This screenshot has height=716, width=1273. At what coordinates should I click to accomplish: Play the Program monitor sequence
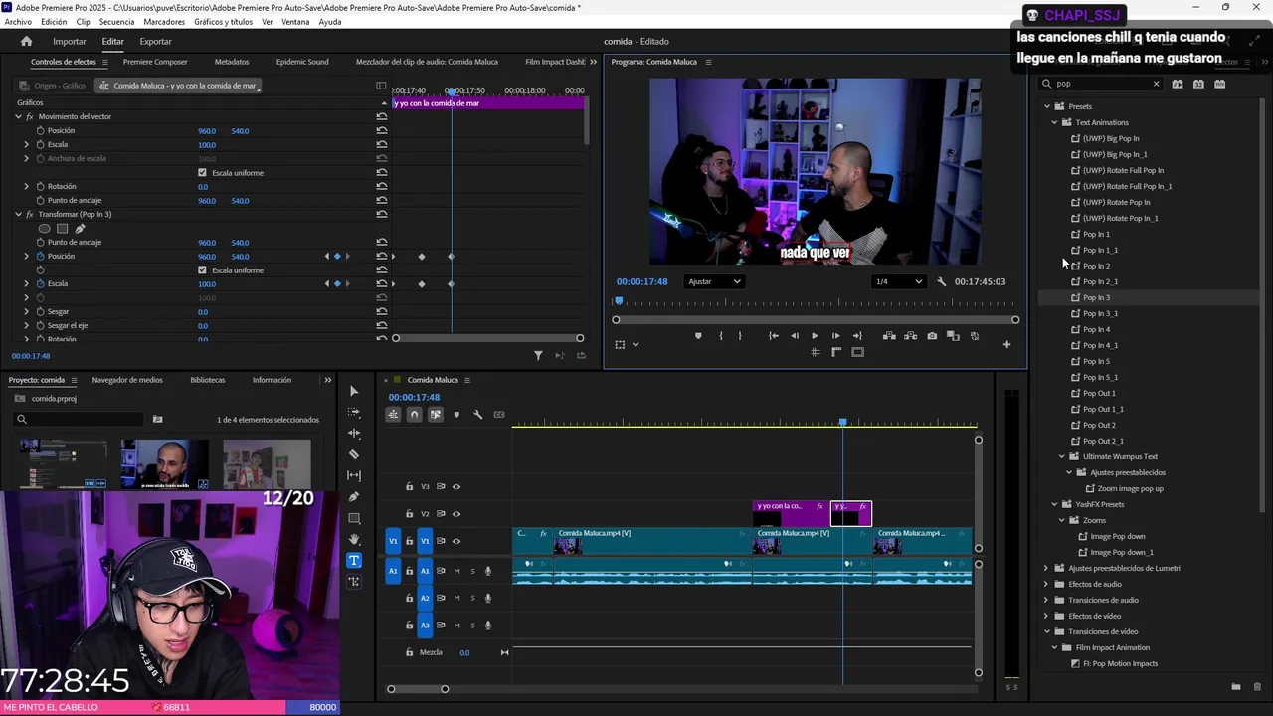(815, 336)
